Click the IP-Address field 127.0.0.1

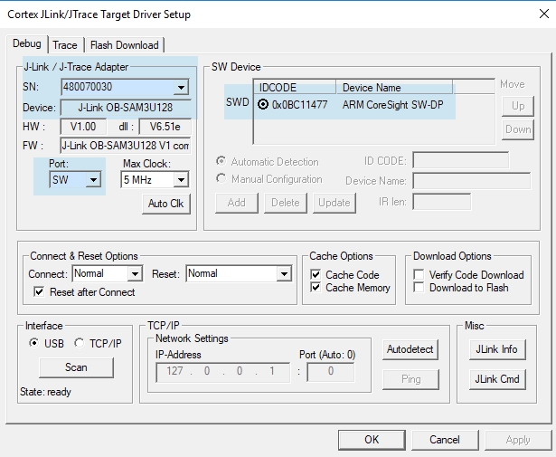pos(223,372)
